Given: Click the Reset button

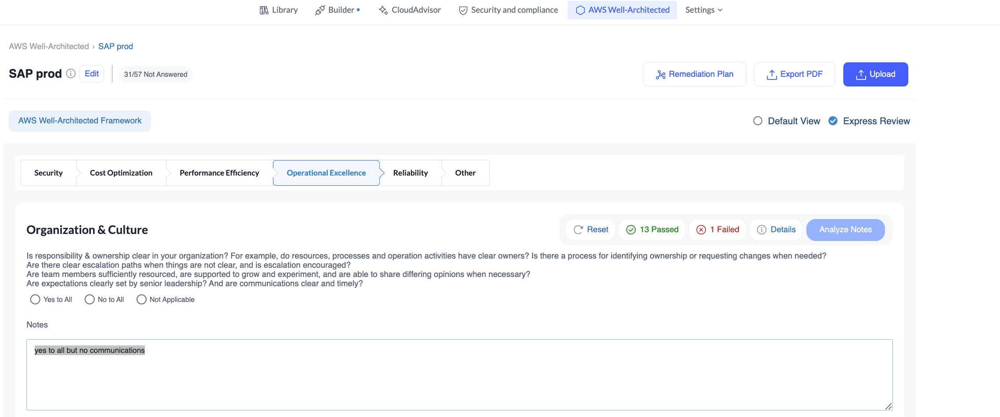Looking at the screenshot, I should point(591,230).
